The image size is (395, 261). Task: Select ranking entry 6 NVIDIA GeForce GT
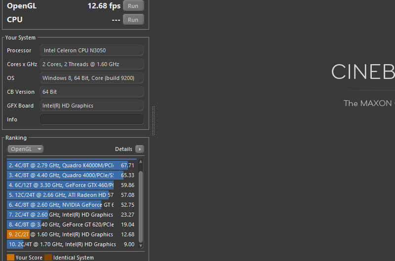tap(72, 205)
